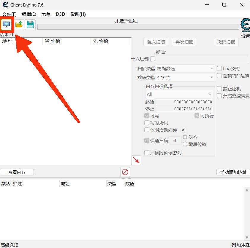
Task: Open 高级选项 in the status bar
Action: [x=10, y=245]
